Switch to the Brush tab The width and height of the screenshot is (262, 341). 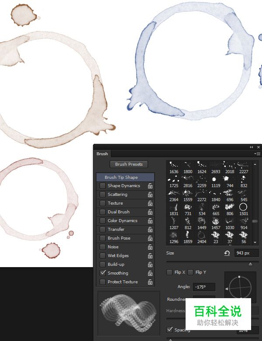102,154
